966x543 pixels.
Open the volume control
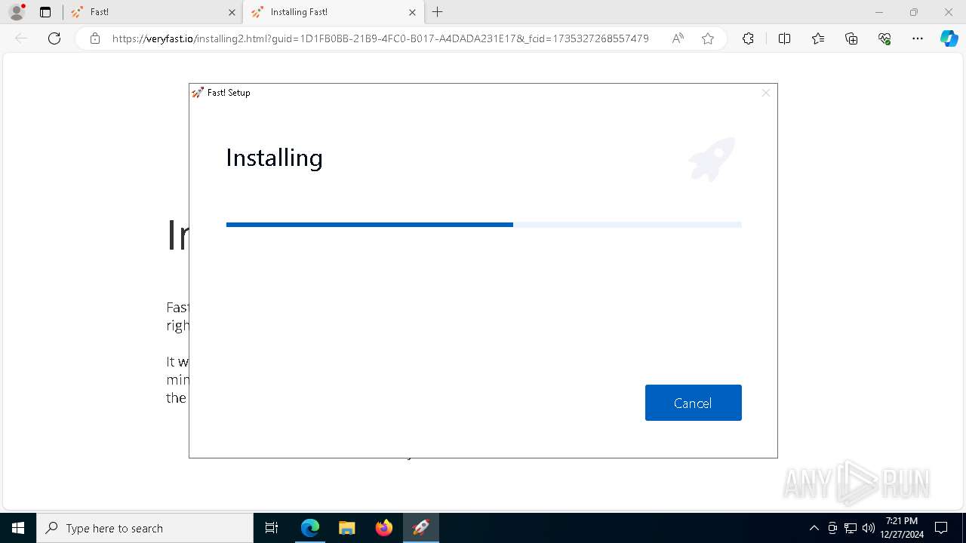click(868, 528)
